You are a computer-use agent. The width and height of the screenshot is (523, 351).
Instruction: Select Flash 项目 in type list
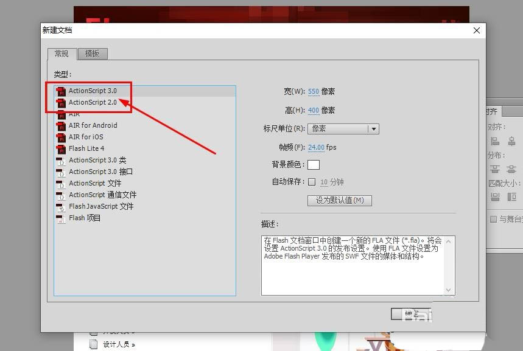[145, 218]
